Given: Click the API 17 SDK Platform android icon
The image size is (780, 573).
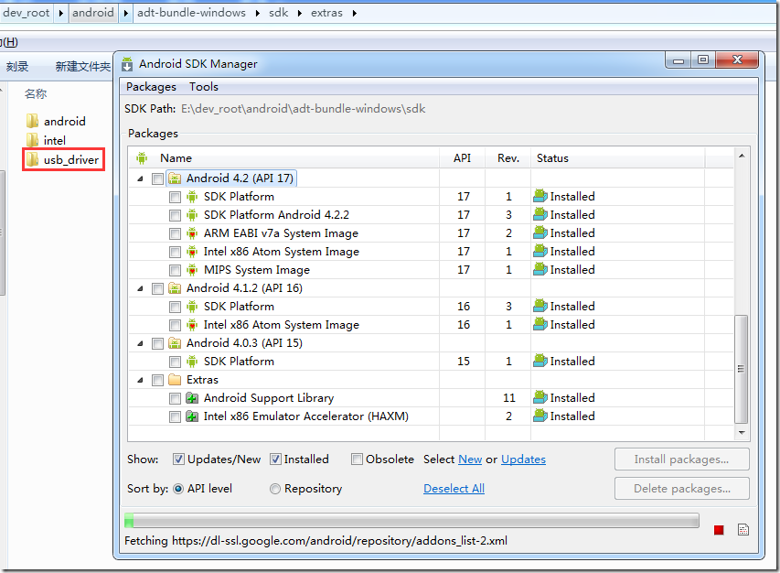Looking at the screenshot, I should coord(192,197).
